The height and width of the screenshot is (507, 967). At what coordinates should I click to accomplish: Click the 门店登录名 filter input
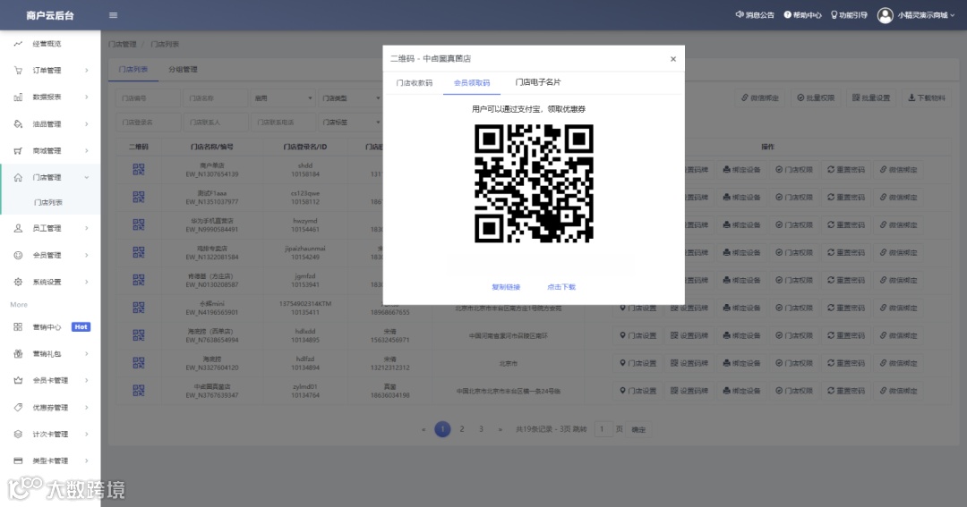click(x=148, y=122)
